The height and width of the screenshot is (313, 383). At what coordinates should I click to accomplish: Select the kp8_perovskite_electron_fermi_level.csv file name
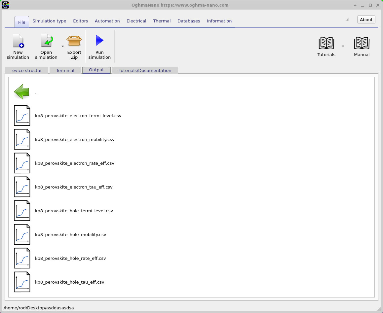click(x=78, y=116)
